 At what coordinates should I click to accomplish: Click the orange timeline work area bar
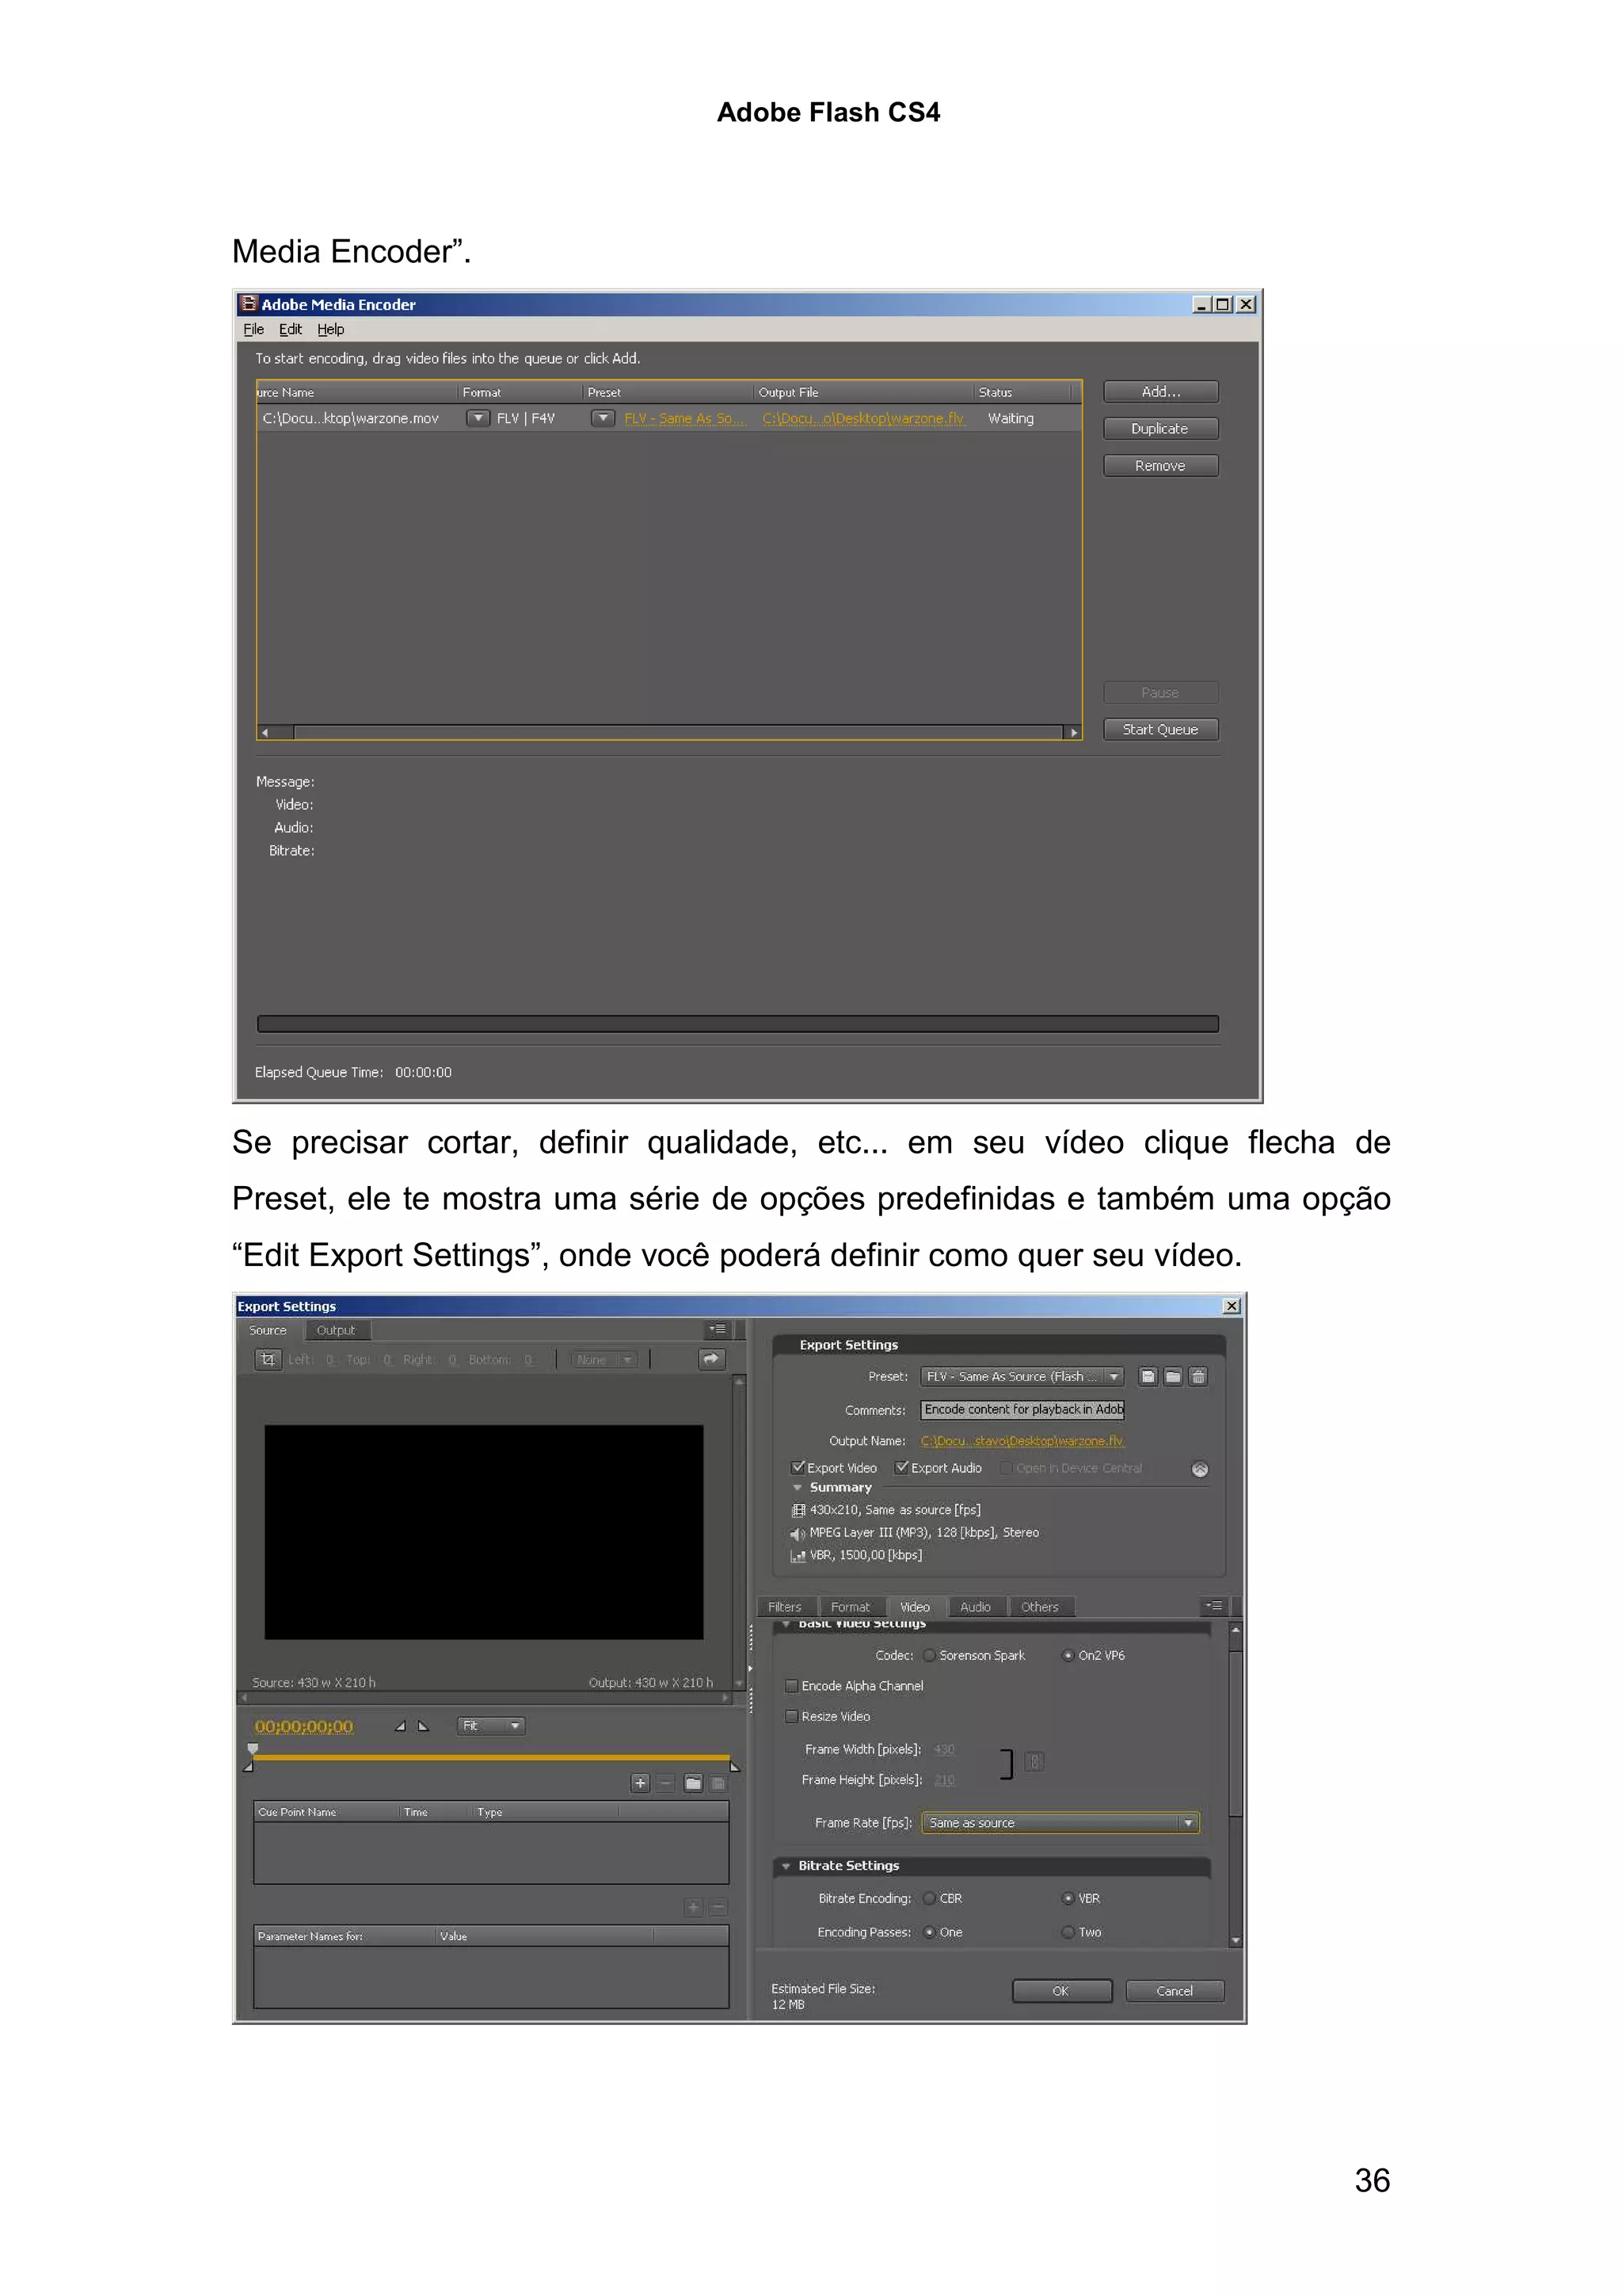(x=491, y=1758)
